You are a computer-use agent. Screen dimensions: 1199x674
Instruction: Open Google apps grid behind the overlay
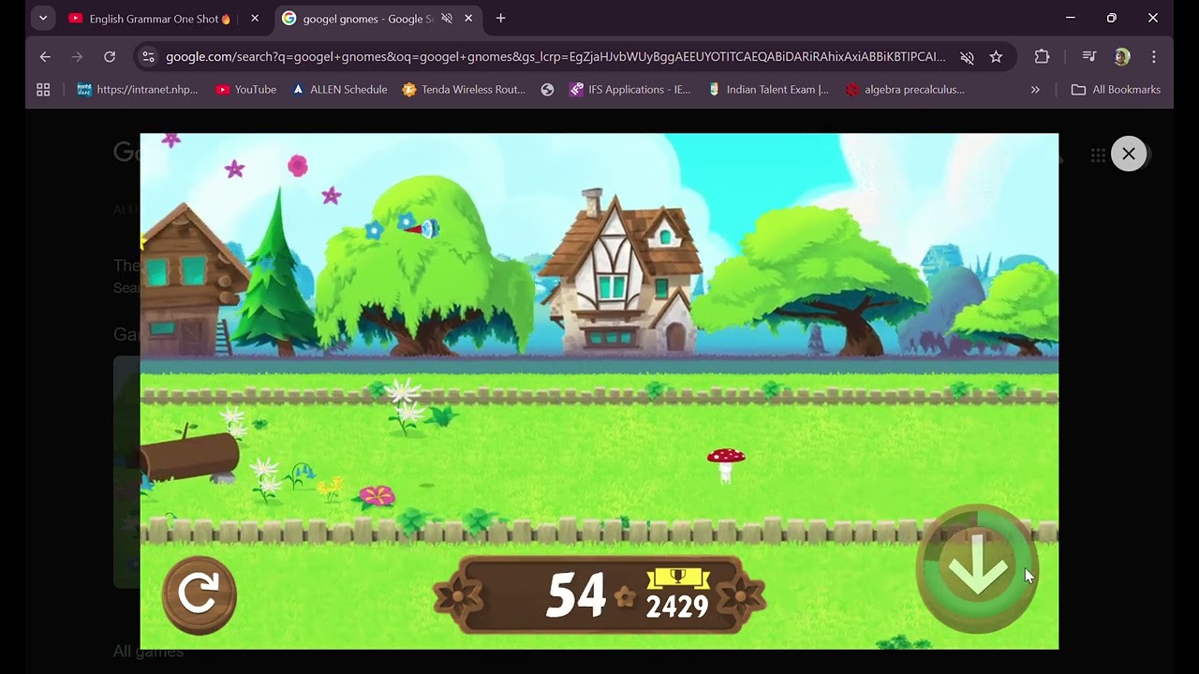click(x=1098, y=155)
